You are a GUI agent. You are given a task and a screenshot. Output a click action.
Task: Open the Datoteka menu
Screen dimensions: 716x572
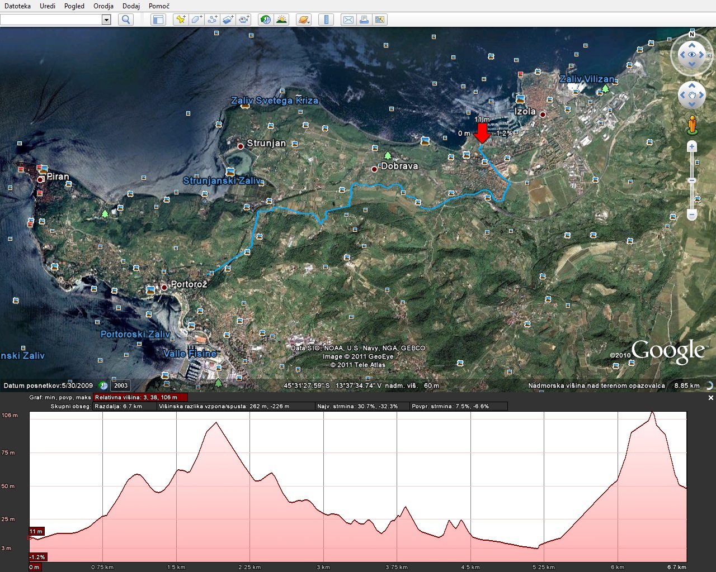point(17,6)
